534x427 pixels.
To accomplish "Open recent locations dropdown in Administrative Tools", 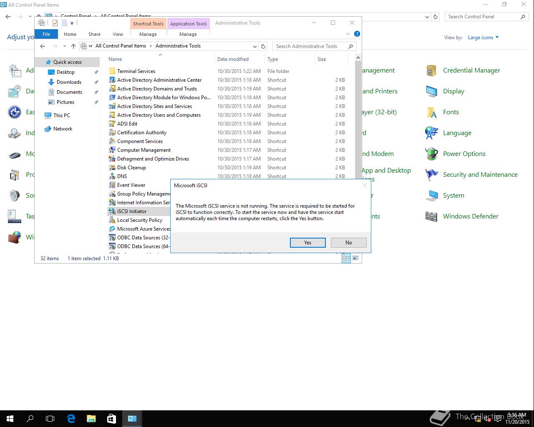I will point(65,46).
